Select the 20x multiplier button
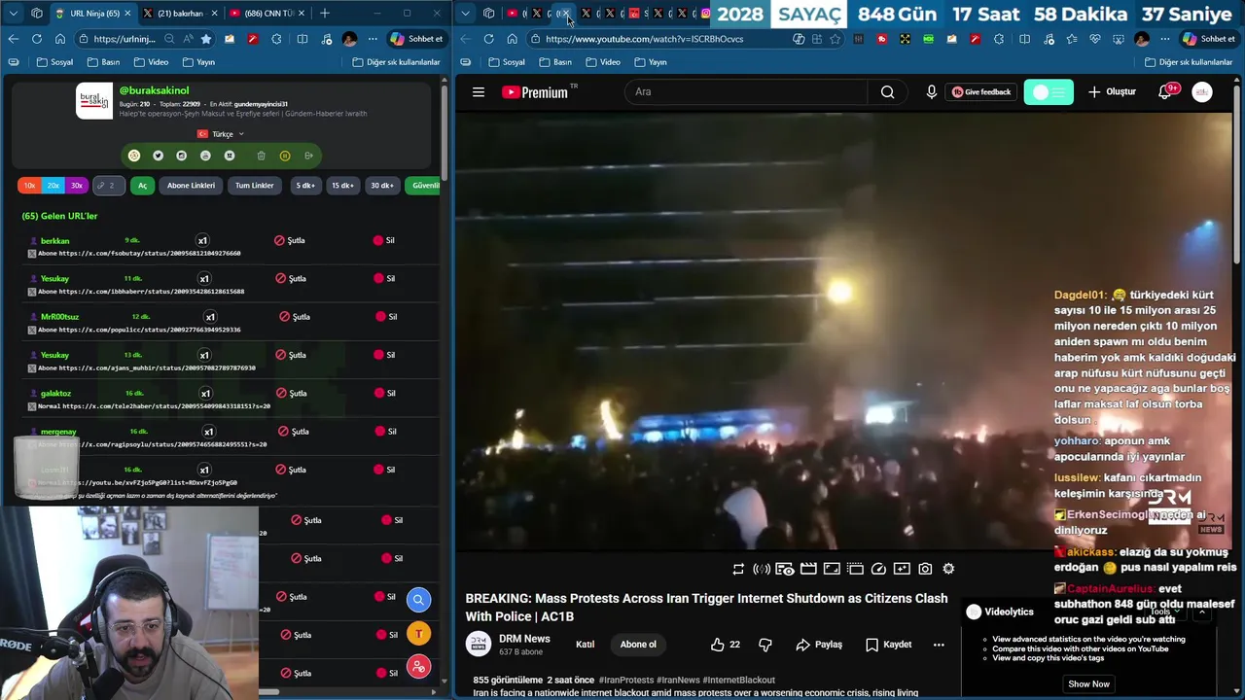 (x=53, y=186)
